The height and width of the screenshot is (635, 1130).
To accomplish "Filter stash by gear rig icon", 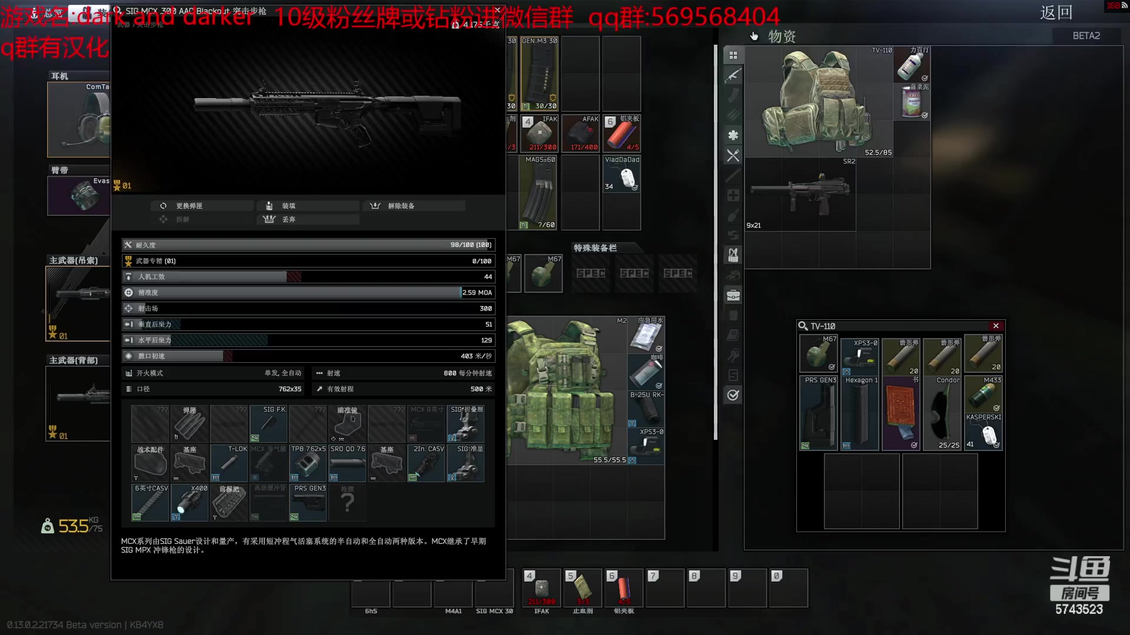I will pos(733,255).
